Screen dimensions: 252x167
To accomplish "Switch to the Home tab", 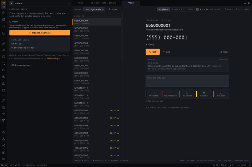I will point(80,3).
